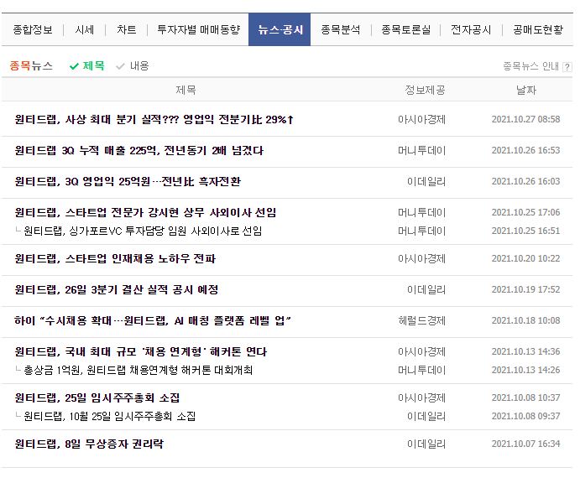Click date 2021.10.25 17:06
Screen dimensions: 580x478
(525, 212)
